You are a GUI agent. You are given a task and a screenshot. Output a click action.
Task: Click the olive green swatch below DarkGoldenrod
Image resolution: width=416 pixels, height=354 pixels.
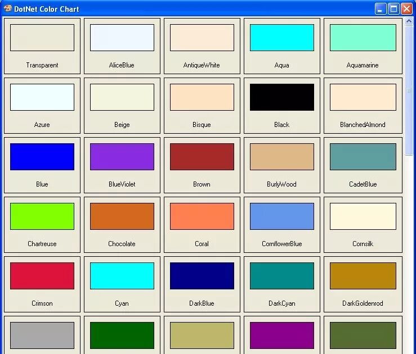363,335
